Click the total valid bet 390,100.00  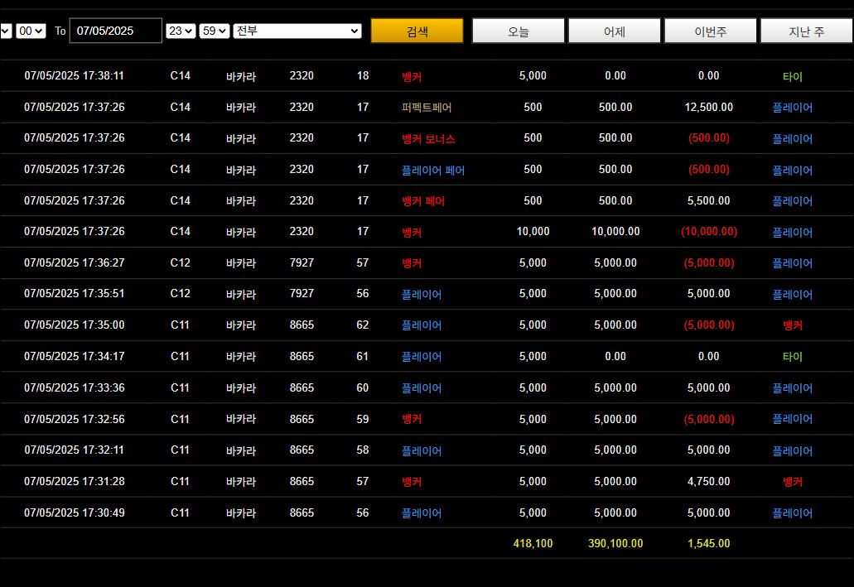(x=615, y=543)
